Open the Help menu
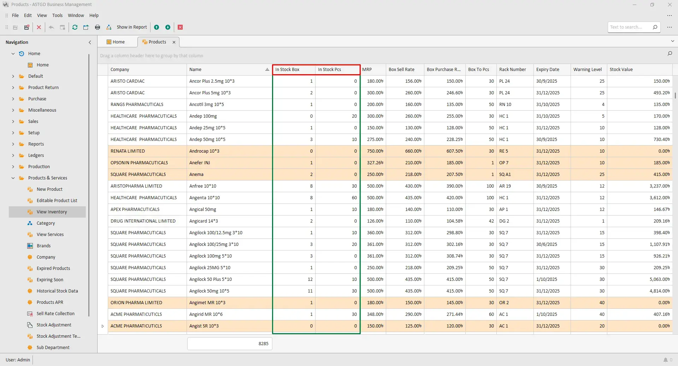 coord(94,16)
